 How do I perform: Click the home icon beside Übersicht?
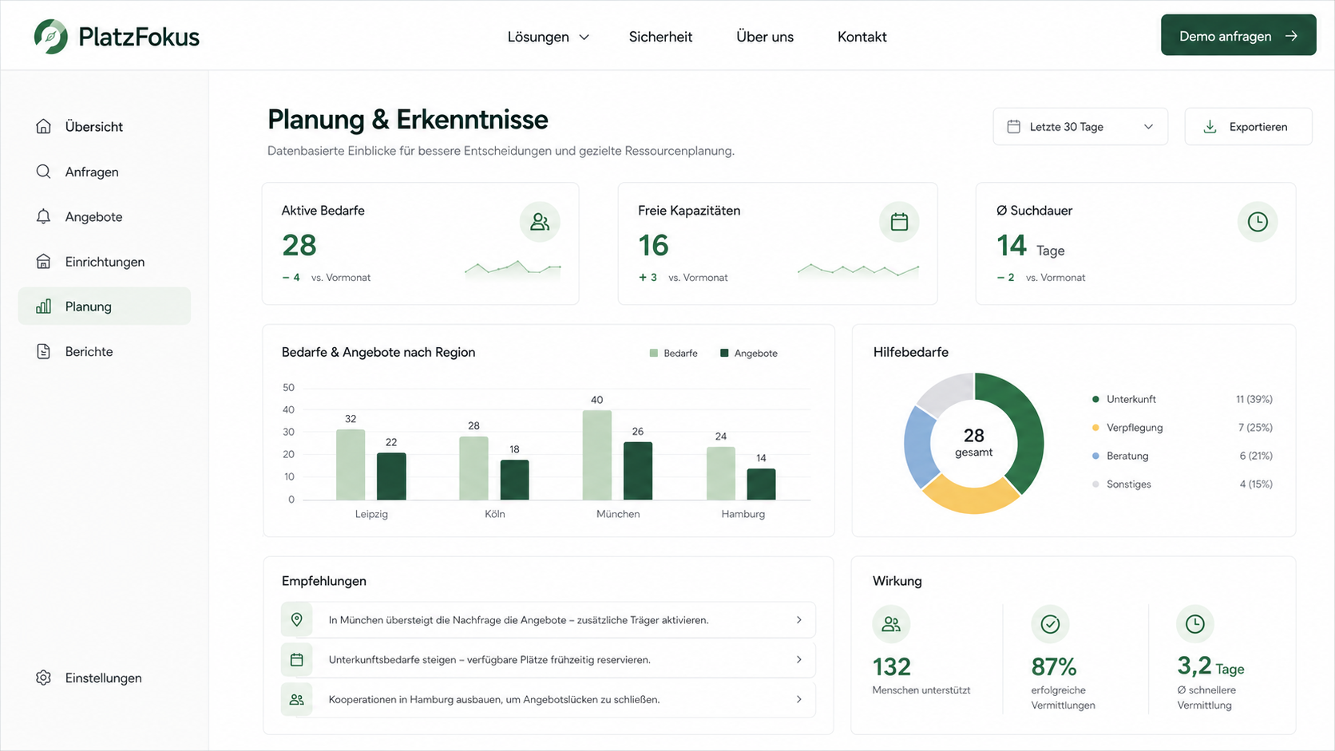click(x=43, y=126)
